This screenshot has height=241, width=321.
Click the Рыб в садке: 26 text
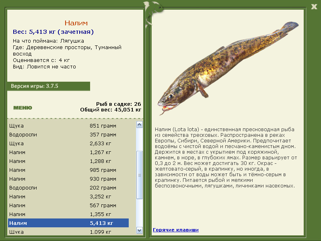pyautogui.click(x=119, y=104)
